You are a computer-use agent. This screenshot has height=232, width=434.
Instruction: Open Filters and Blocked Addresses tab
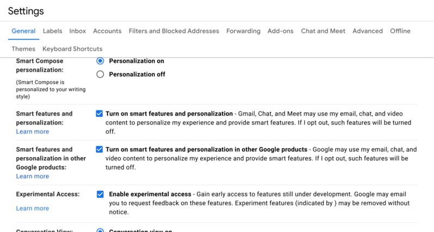tap(174, 31)
